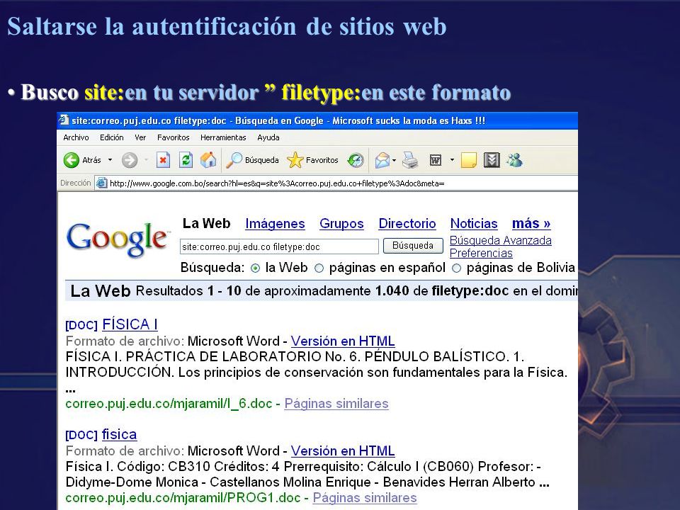This screenshot has height=510, width=680.
Task: Click the IE icon in title bar
Action: [64, 120]
